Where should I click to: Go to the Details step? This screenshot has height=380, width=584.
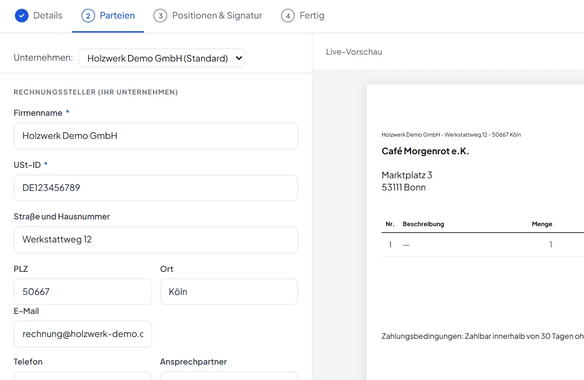[x=38, y=16]
